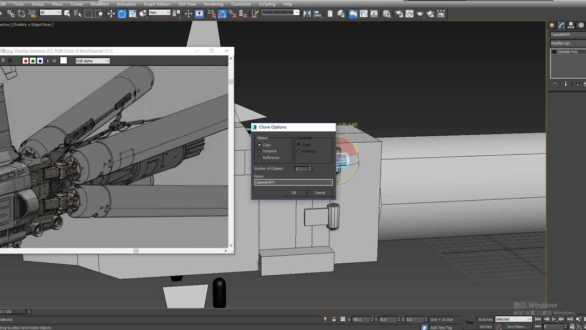The height and width of the screenshot is (330, 586).
Task: Click the clone Name field with Capsule004
Action: 293,182
